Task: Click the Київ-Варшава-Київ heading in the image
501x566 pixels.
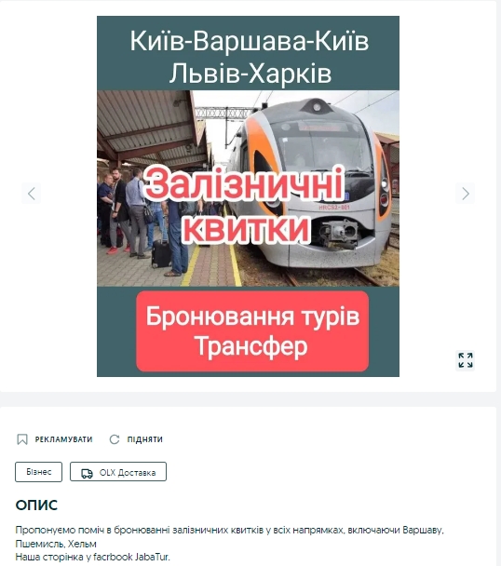Action: coord(250,41)
